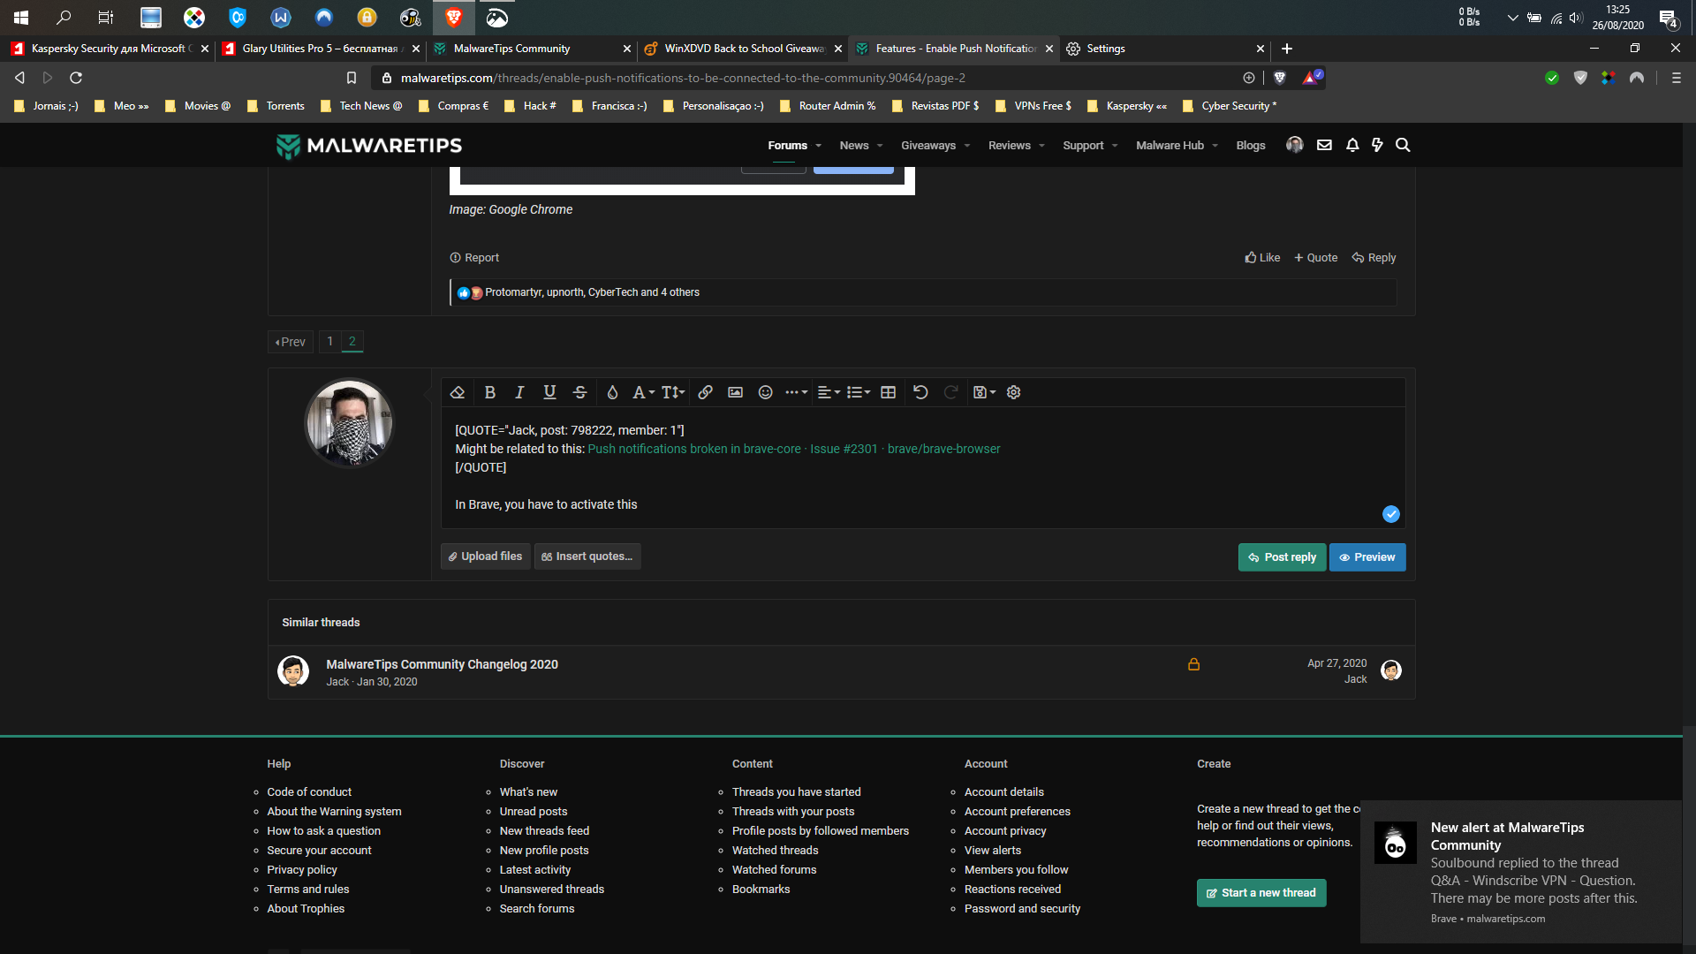The image size is (1696, 954).
Task: Expand the font family dropdown
Action: coord(643,392)
